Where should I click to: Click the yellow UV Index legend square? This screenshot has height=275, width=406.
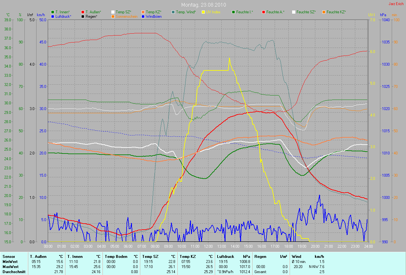[203, 12]
